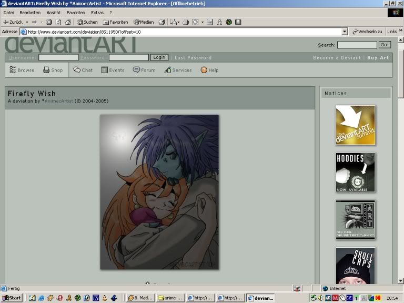Viewport: 404px width, 303px height.
Task: Open the ? help menu
Action: 111,13
